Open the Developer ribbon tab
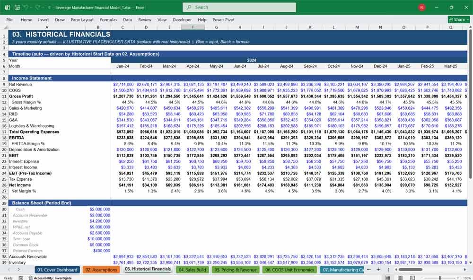473x280 pixels. pyautogui.click(x=182, y=19)
